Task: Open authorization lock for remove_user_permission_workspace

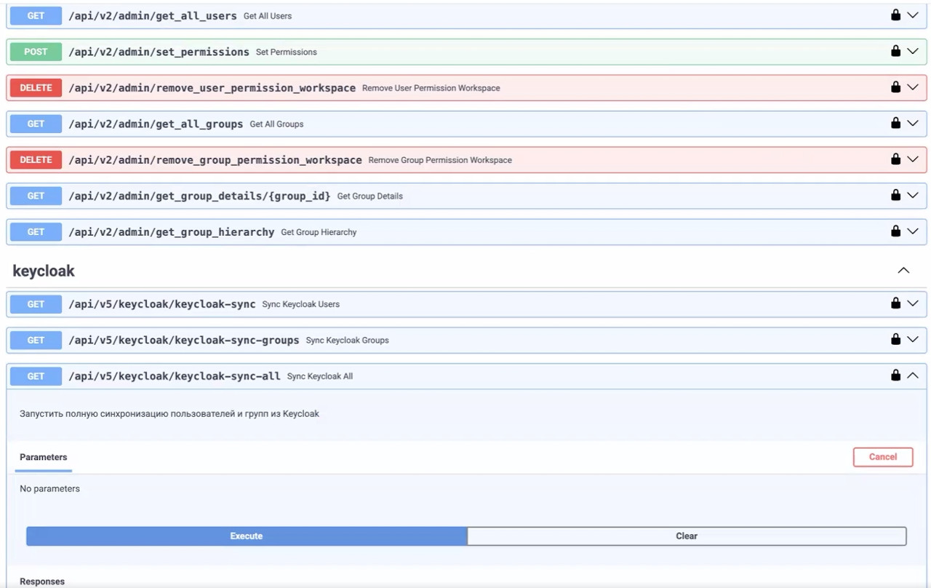Action: tap(896, 87)
